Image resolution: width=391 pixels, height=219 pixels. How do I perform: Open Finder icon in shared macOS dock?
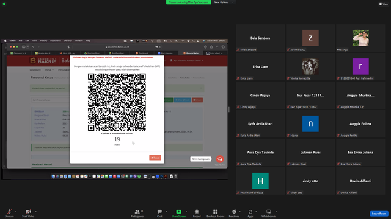point(53,176)
